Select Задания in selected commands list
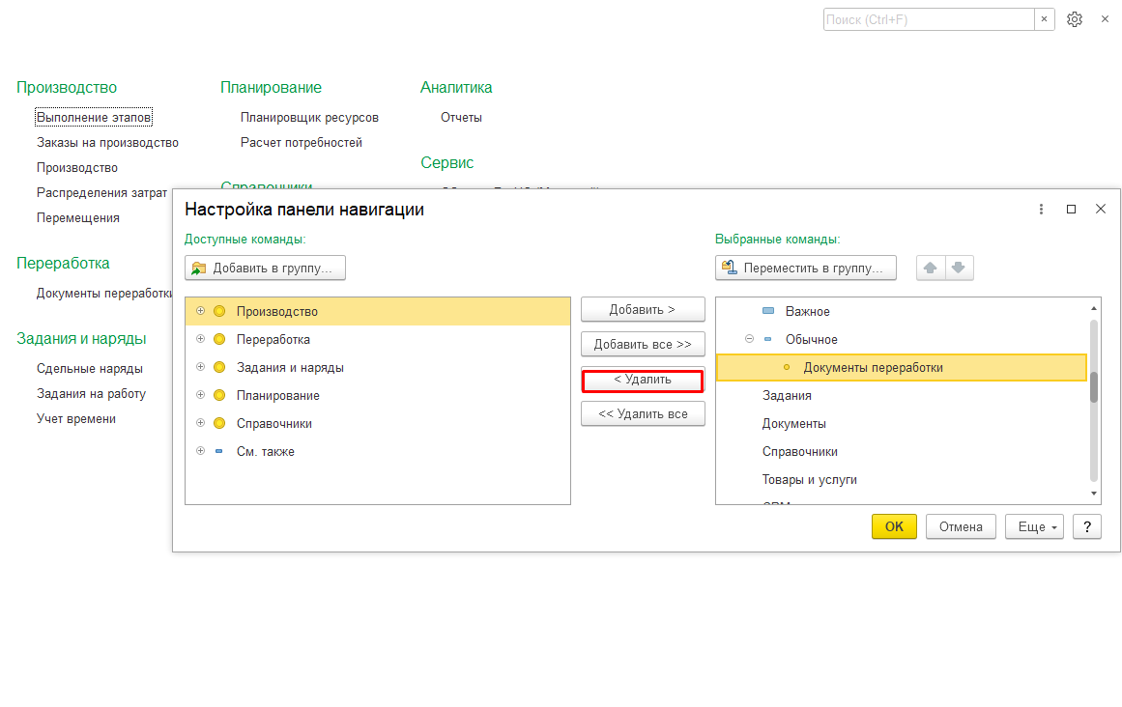Viewport: 1122px width, 707px height. pos(902,395)
